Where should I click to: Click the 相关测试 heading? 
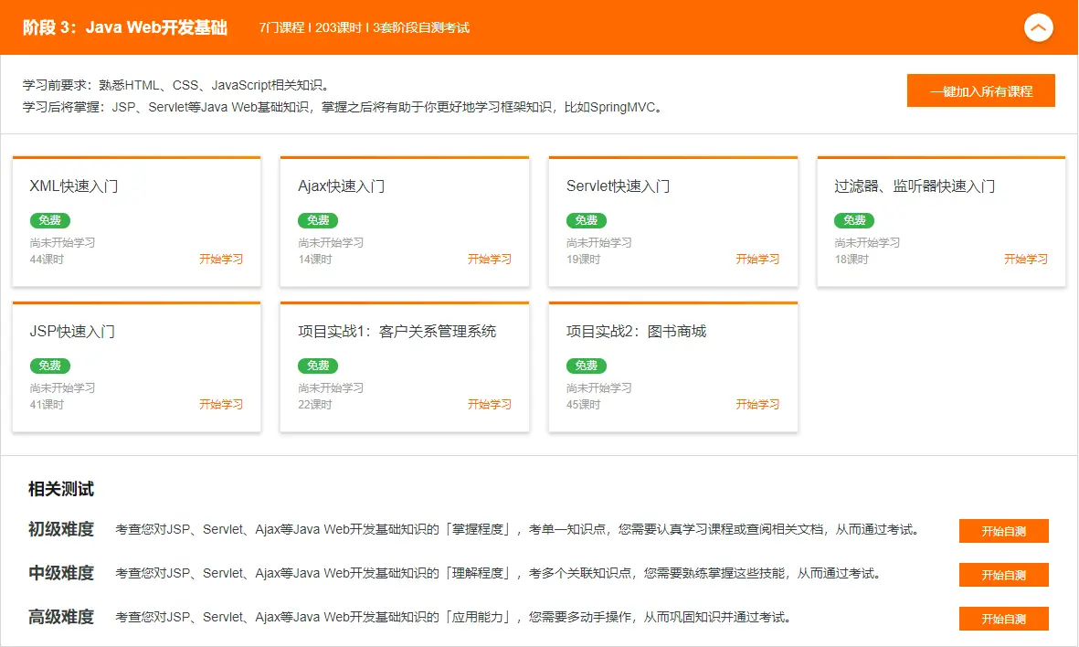point(60,489)
